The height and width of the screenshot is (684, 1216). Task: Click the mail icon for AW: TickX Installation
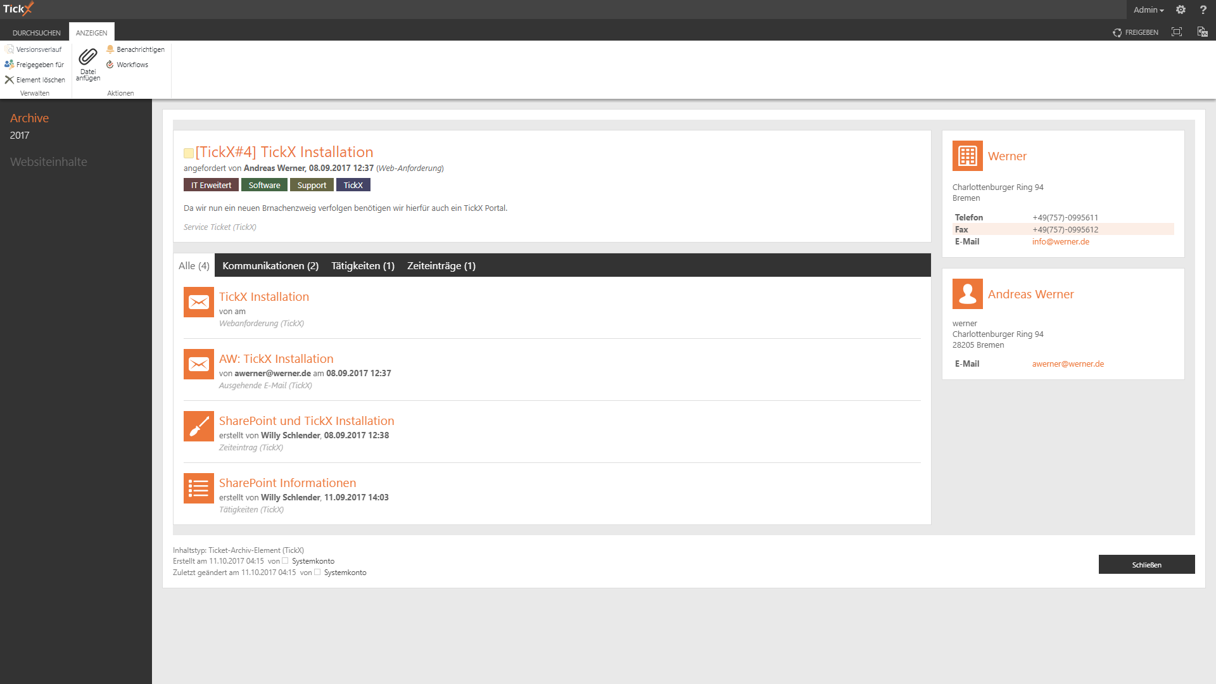199,364
